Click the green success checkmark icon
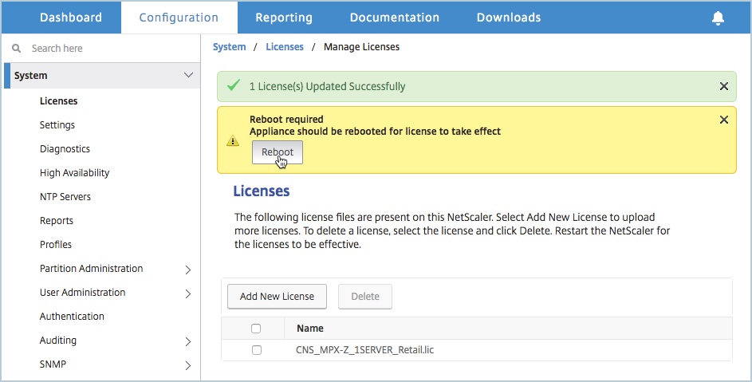The height and width of the screenshot is (382, 752). (x=234, y=85)
